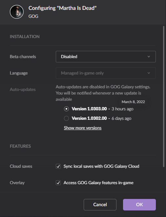This screenshot has height=217, width=166.
Task: Click the vertical scrollbar of settings panel
Action: click(164, 97)
